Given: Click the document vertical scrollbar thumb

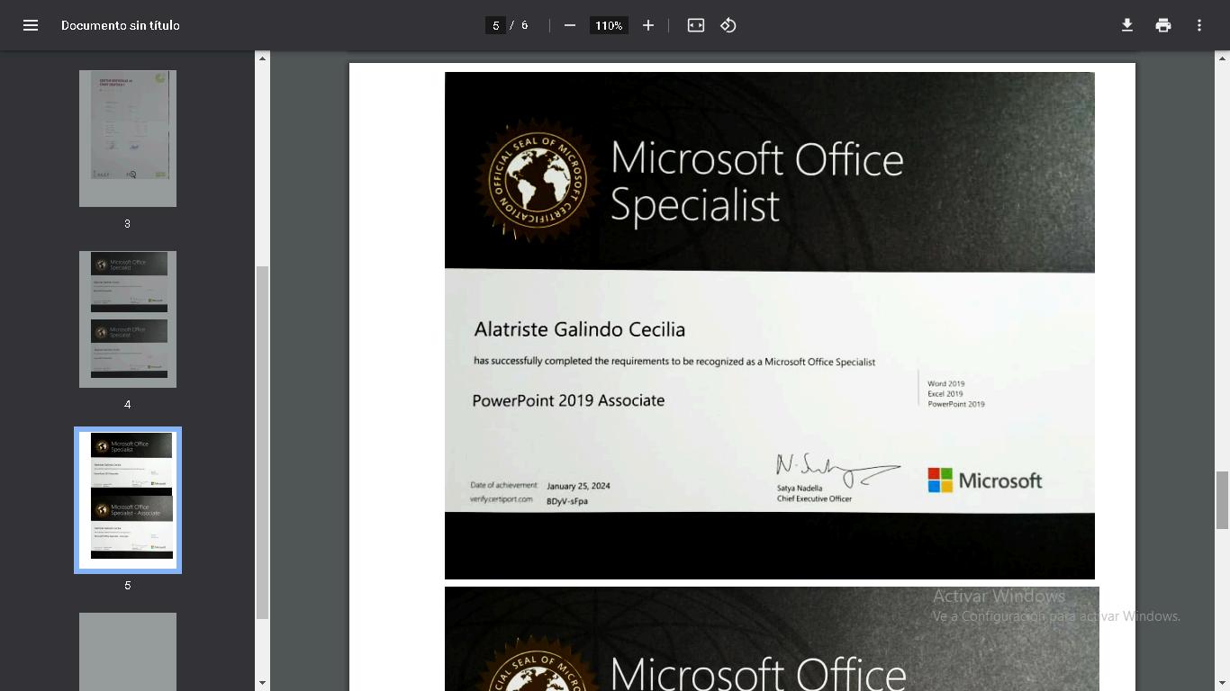Looking at the screenshot, I should tap(1222, 500).
